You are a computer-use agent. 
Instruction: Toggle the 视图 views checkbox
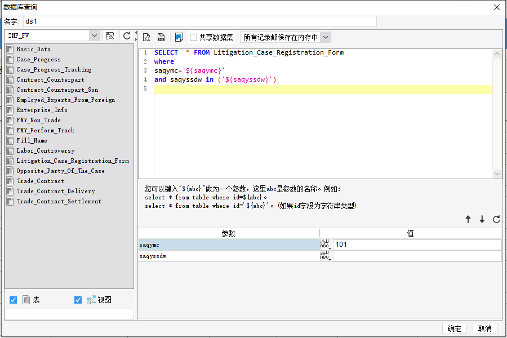click(78, 300)
